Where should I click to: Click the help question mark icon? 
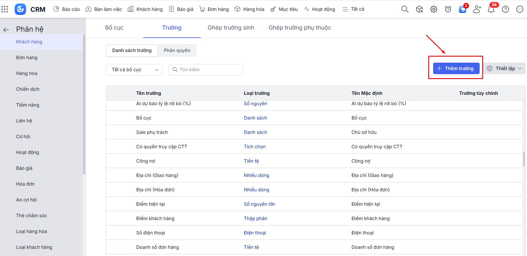(x=505, y=9)
